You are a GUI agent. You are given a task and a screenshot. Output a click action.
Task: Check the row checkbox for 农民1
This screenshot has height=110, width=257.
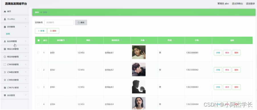coord(38,53)
